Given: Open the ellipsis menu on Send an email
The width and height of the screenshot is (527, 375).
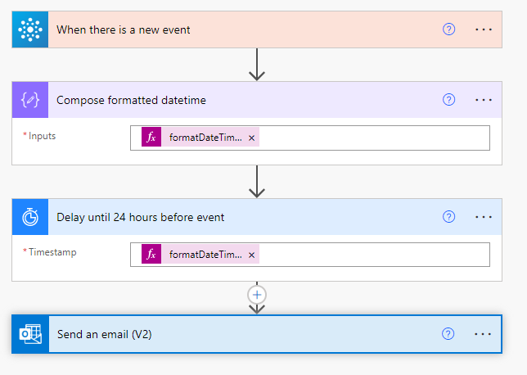Looking at the screenshot, I should (483, 334).
